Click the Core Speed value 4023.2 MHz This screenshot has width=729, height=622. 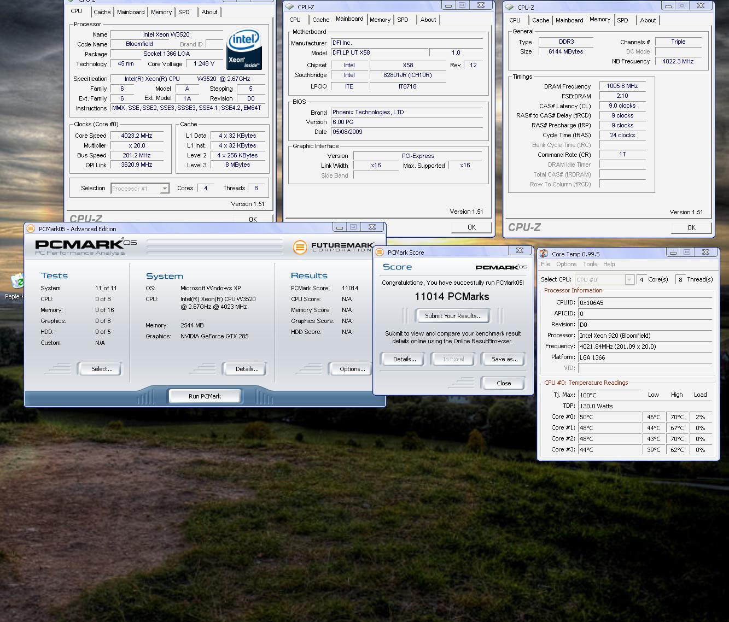(137, 136)
